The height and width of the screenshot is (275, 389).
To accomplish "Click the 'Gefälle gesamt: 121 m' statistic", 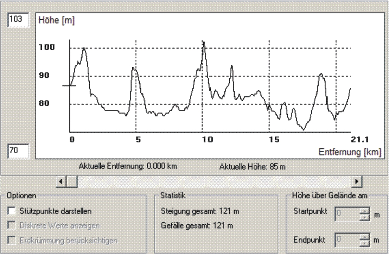I will (197, 226).
